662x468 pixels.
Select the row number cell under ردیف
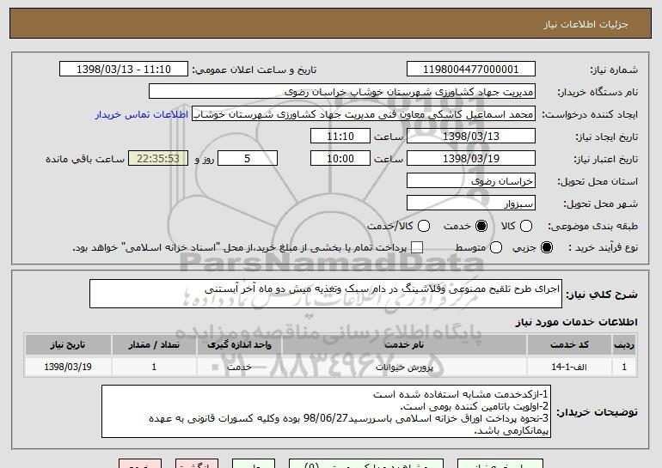coord(624,367)
